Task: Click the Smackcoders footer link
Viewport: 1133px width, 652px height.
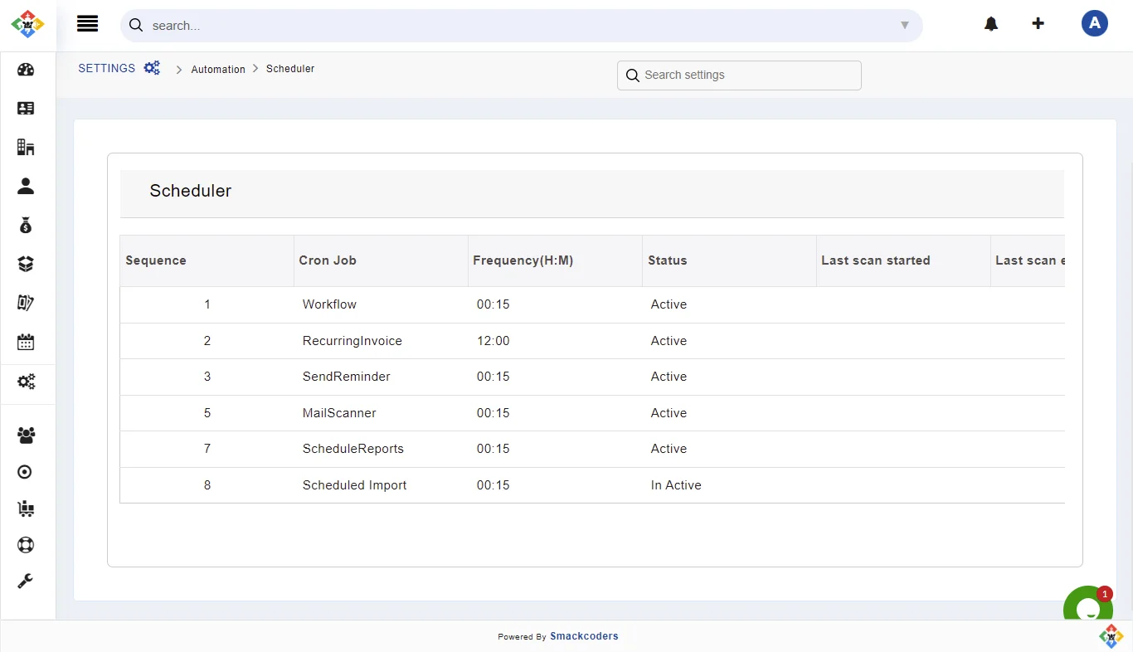Action: point(584,636)
